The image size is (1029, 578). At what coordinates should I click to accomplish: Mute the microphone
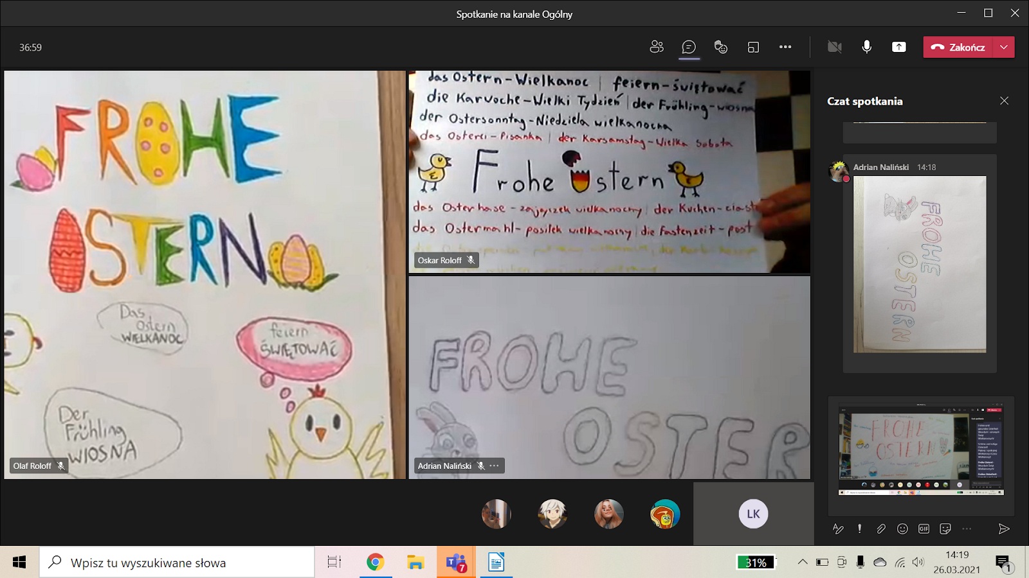coord(866,47)
